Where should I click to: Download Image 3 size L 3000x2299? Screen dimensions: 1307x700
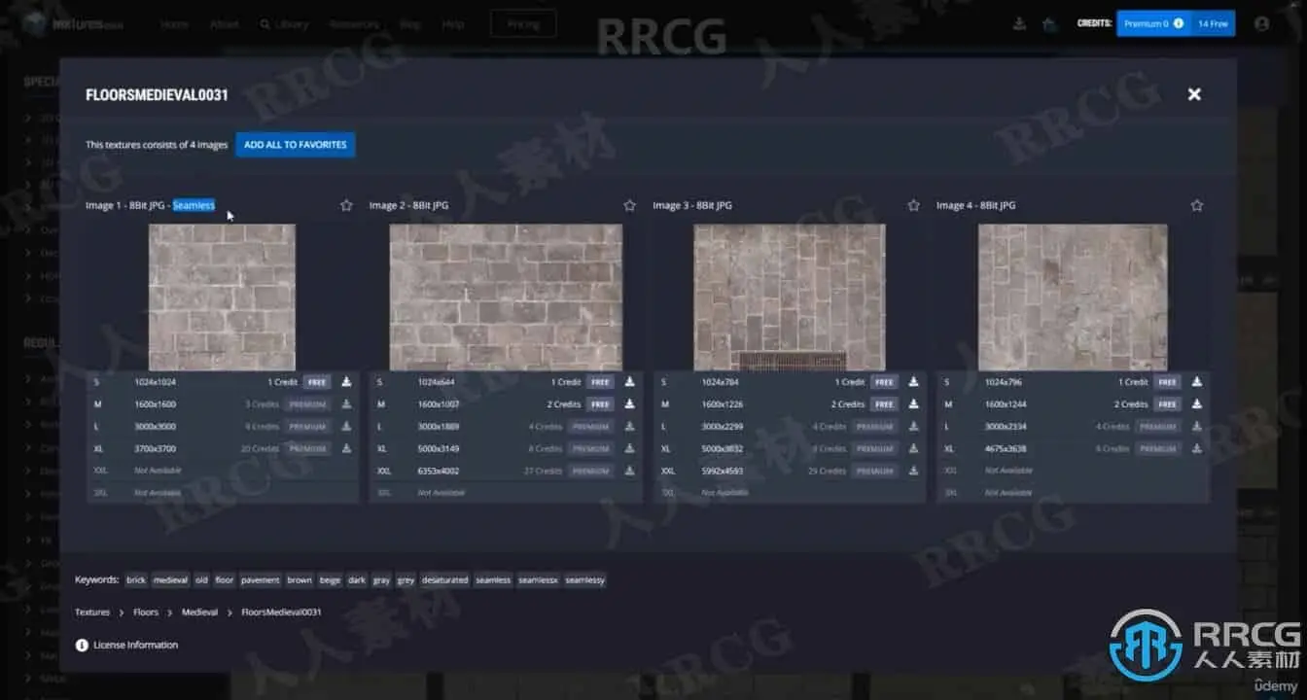913,427
